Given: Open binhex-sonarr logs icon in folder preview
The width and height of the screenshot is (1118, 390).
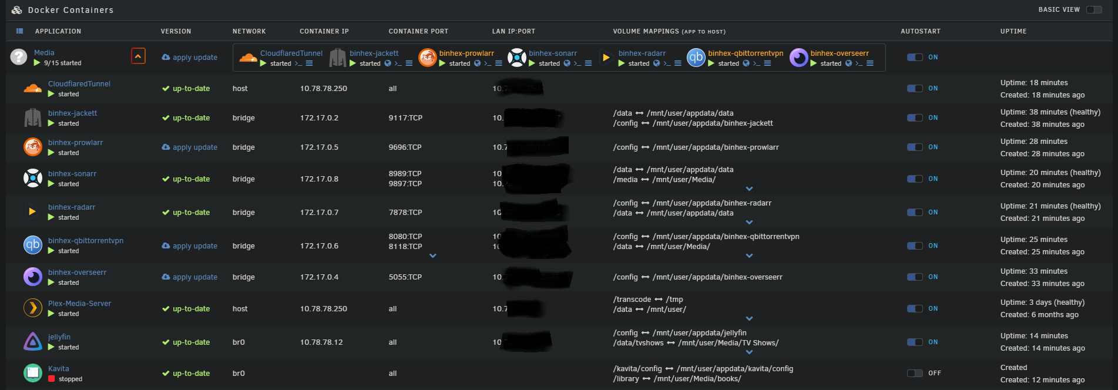Looking at the screenshot, I should [x=588, y=63].
